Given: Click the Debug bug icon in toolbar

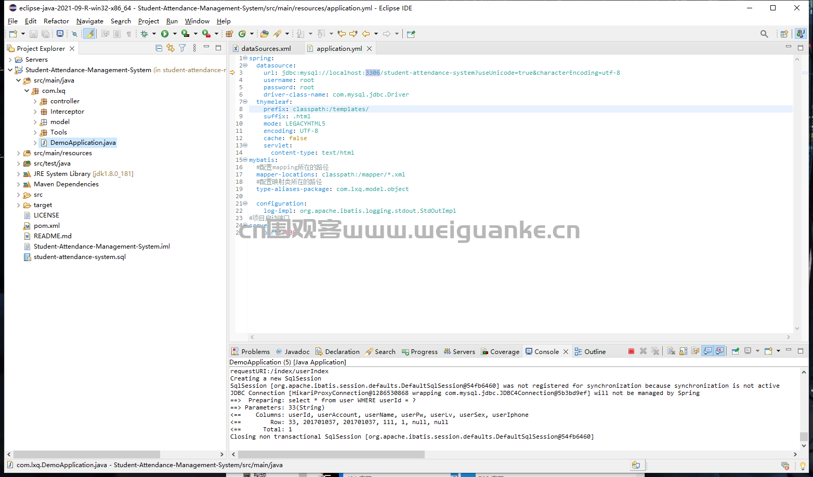Looking at the screenshot, I should tap(144, 34).
